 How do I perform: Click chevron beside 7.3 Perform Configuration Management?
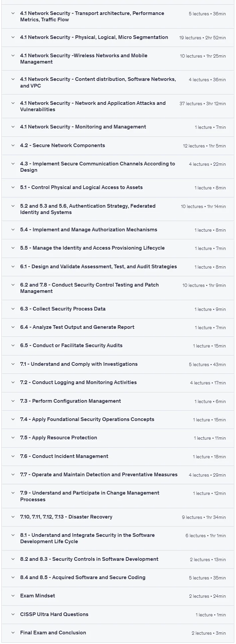(13, 401)
